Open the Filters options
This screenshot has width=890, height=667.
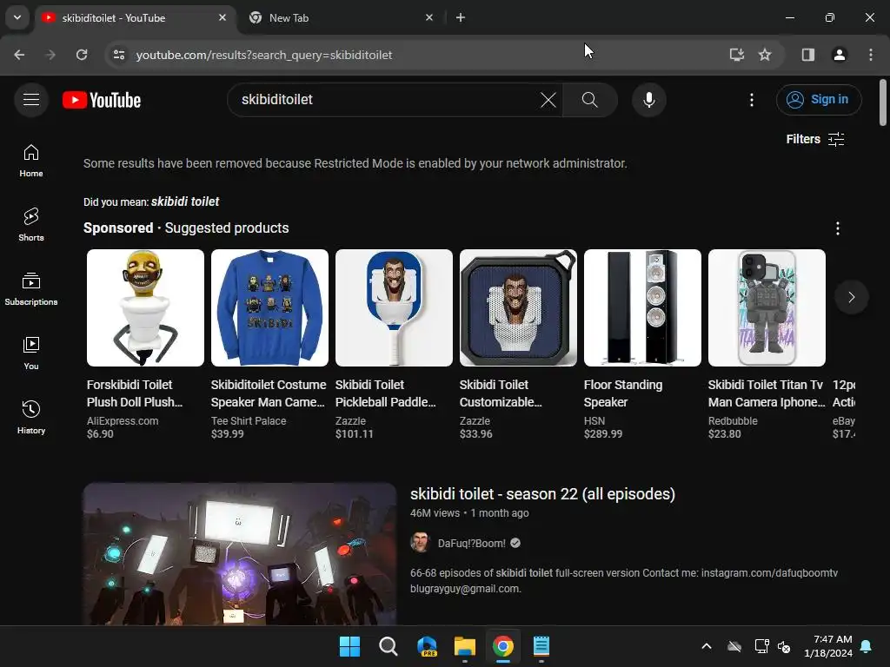815,139
